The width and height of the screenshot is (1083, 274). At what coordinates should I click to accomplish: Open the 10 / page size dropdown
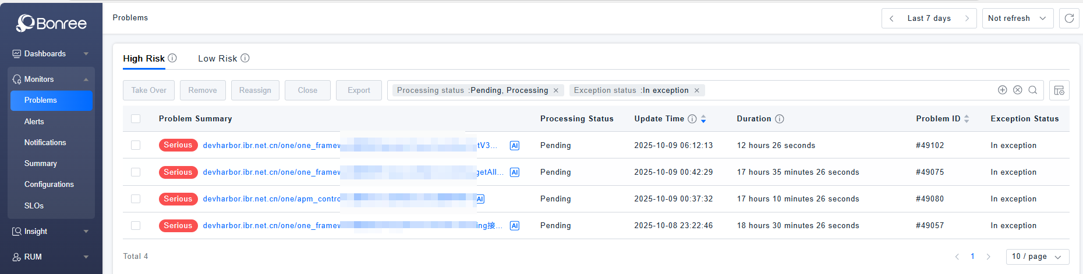click(x=1037, y=257)
